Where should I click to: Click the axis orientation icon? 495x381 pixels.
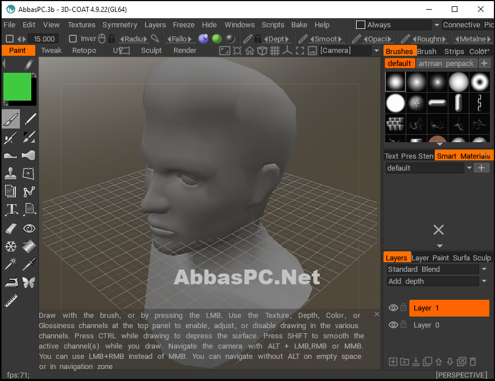(287, 51)
